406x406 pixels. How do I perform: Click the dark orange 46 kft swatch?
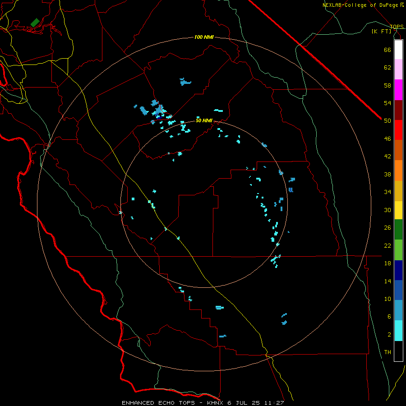[x=398, y=150]
